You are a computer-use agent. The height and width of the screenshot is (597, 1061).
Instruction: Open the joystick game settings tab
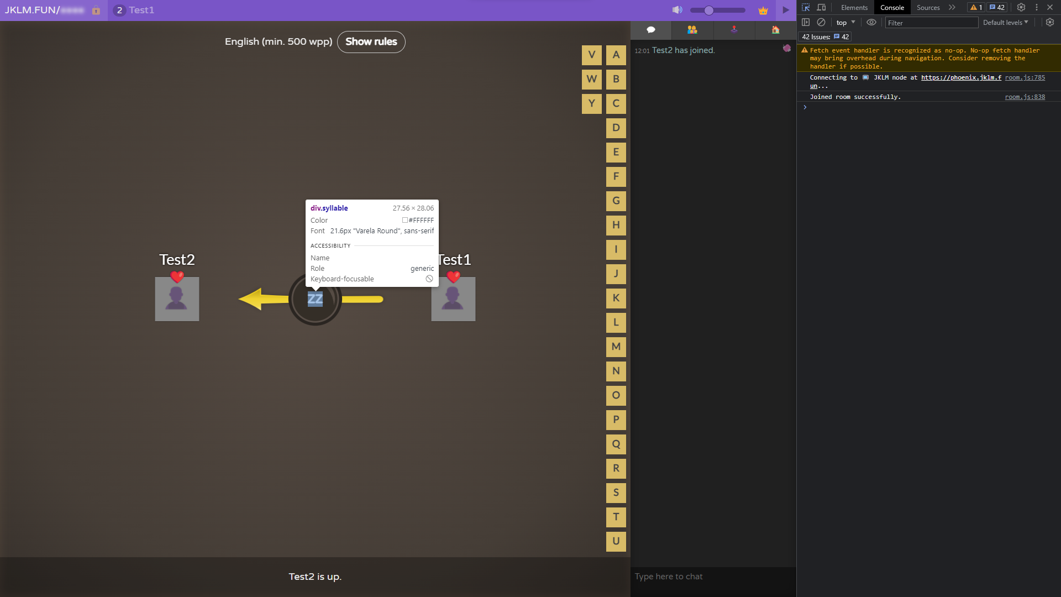733,30
